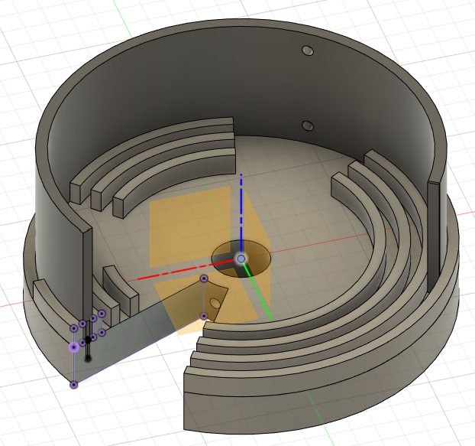
Task: Select the small threaded hole on the cut face
Action: tap(215, 302)
